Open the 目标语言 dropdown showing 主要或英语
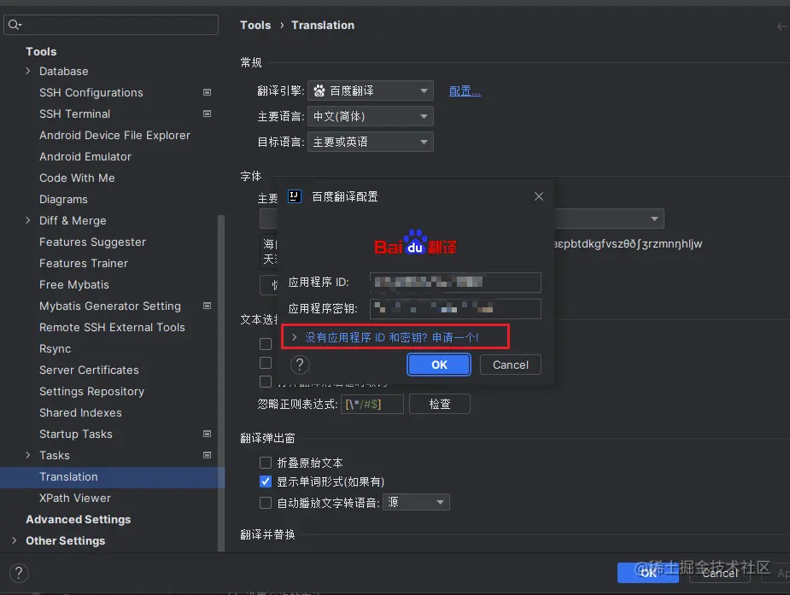 tap(371, 142)
